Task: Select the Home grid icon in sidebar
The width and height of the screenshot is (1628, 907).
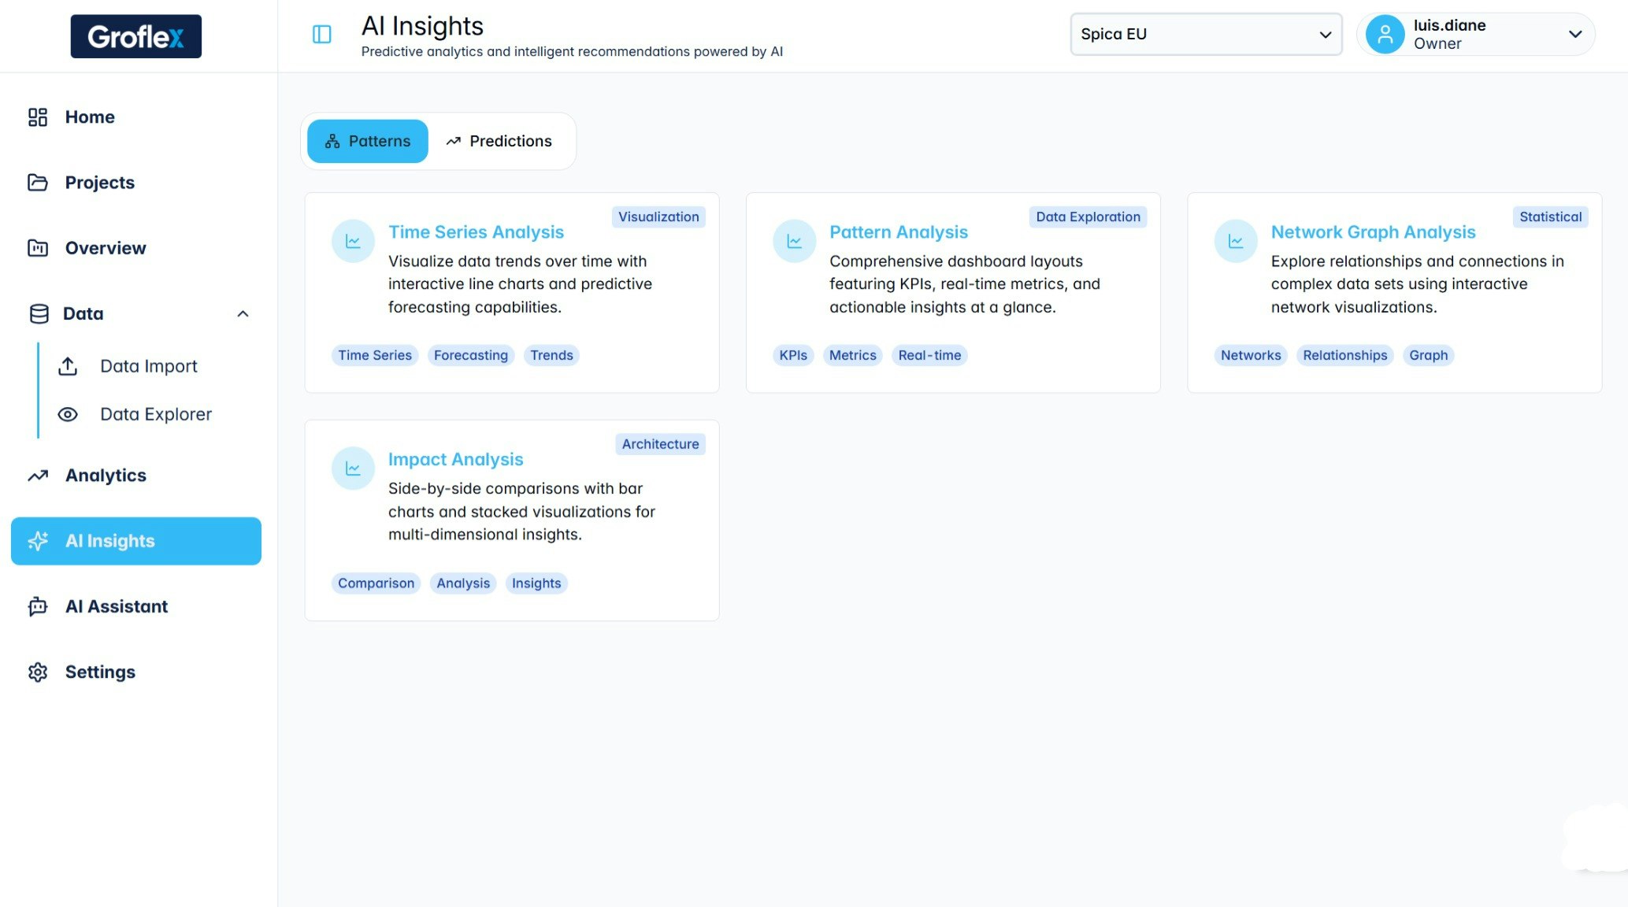Action: [x=37, y=117]
